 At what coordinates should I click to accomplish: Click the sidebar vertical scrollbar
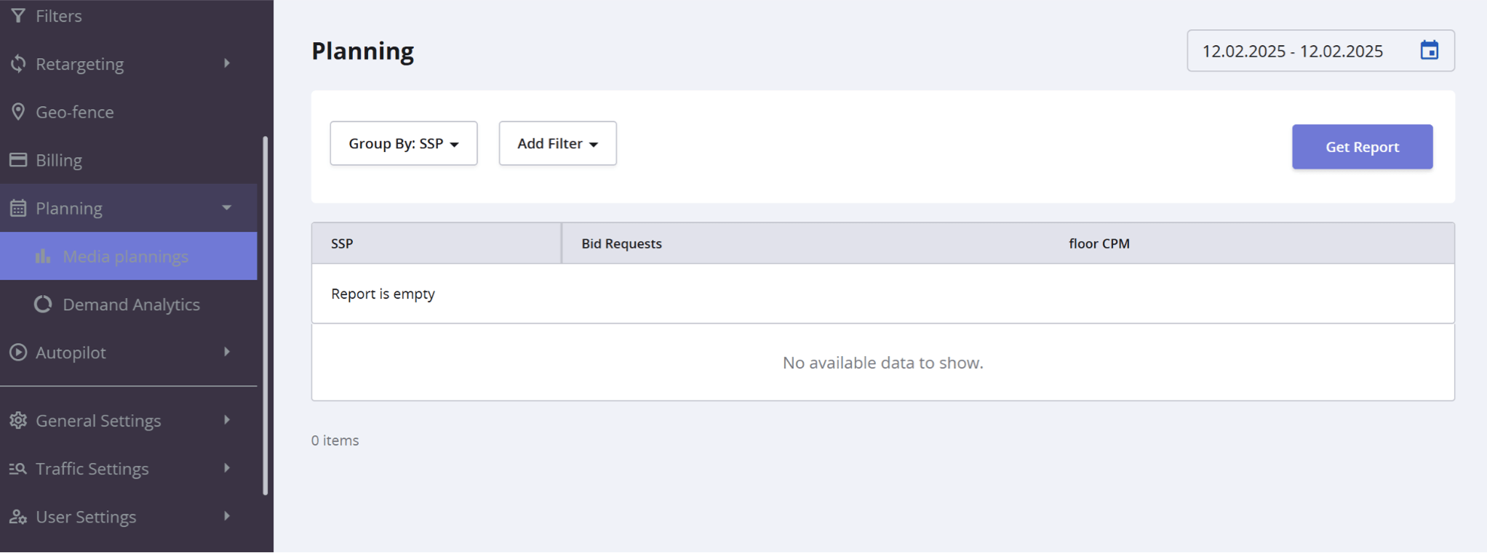pos(266,315)
